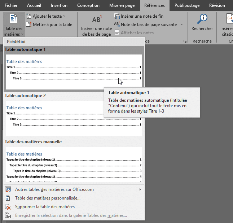Screen dimensions: 233x223
Task: Switch to the Accueil tab
Action: point(34,5)
